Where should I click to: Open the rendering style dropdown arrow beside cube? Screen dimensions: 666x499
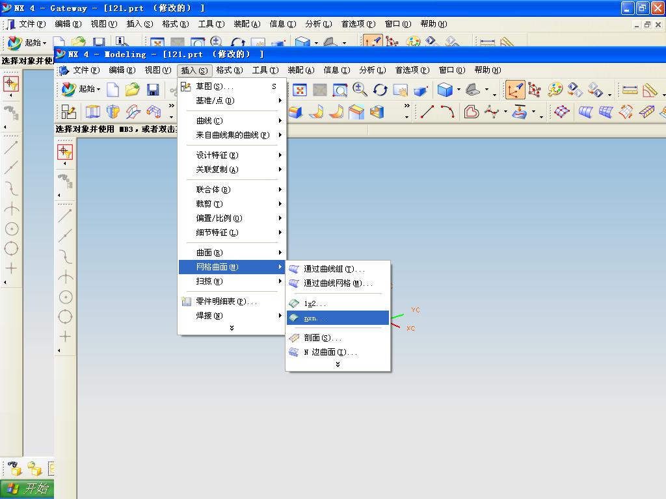click(459, 90)
